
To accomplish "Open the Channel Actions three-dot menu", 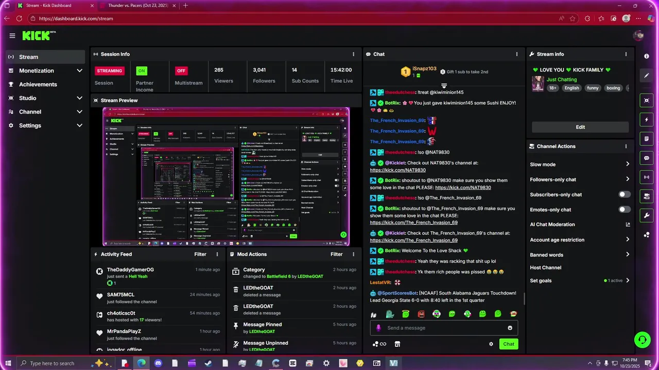I will pyautogui.click(x=626, y=146).
